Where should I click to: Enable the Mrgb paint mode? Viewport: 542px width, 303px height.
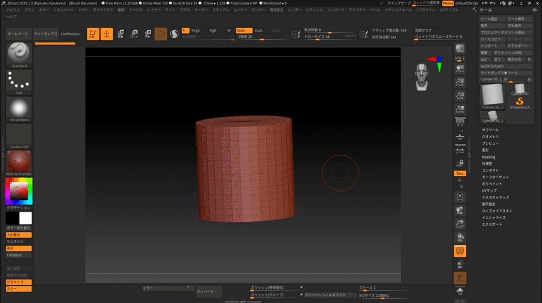click(196, 31)
